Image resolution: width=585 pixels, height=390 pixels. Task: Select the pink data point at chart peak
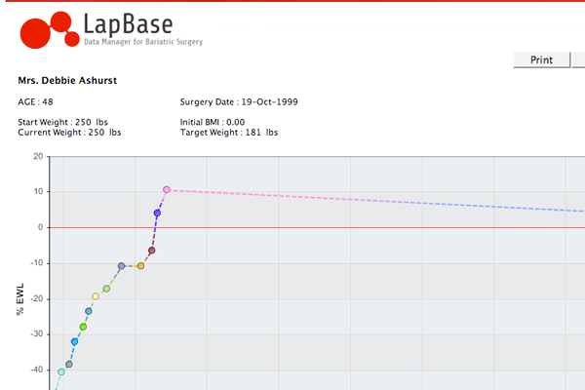tap(167, 190)
